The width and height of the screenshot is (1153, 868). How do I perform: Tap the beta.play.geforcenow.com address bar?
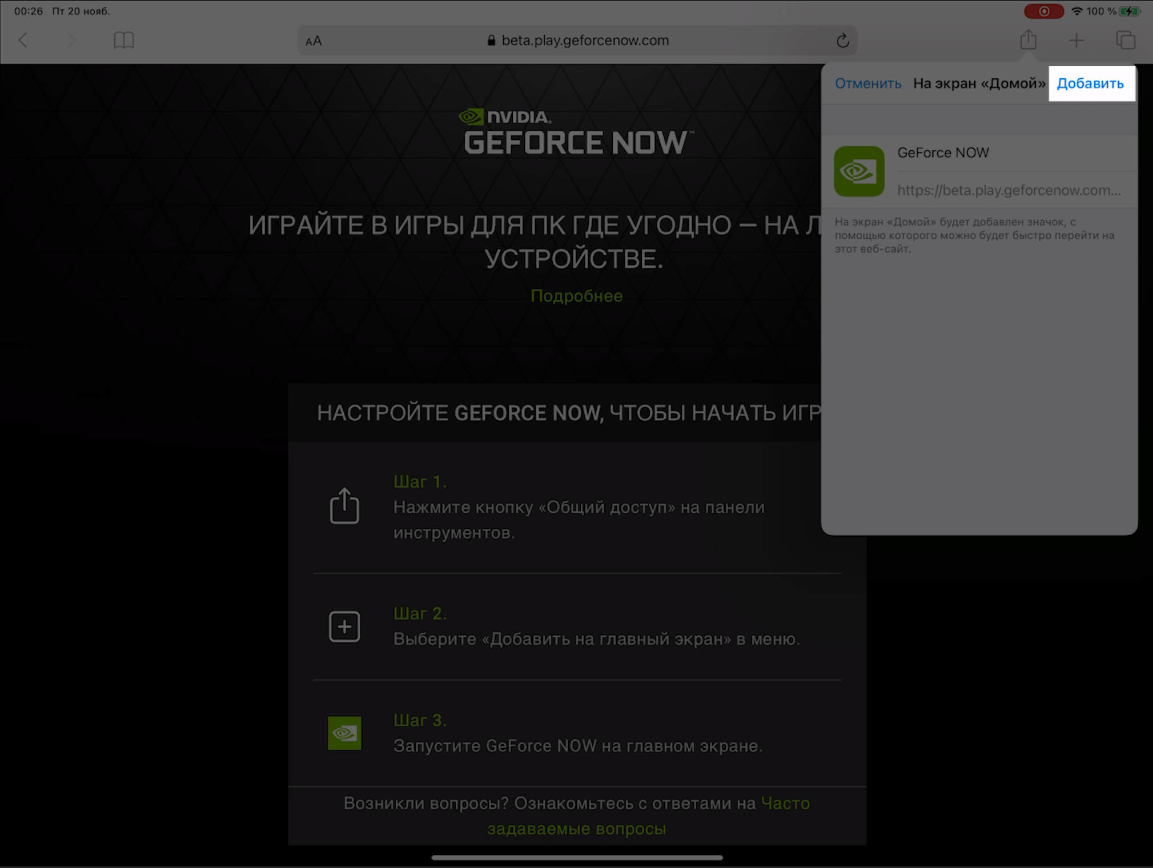[577, 41]
